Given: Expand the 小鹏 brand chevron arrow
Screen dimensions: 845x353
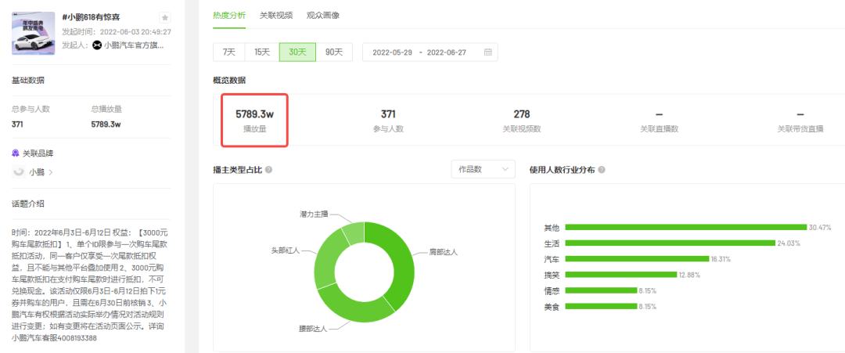Looking at the screenshot, I should [51, 172].
